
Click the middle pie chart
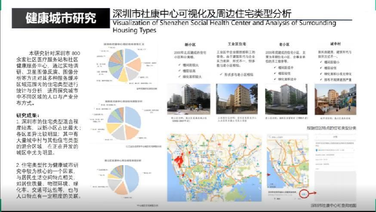click(x=123, y=123)
